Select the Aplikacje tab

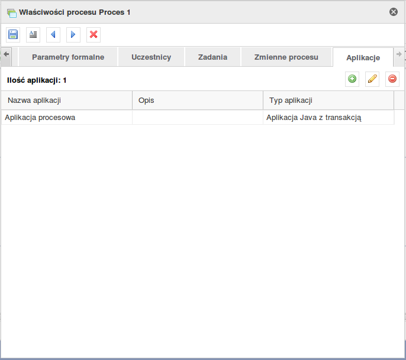pos(363,58)
